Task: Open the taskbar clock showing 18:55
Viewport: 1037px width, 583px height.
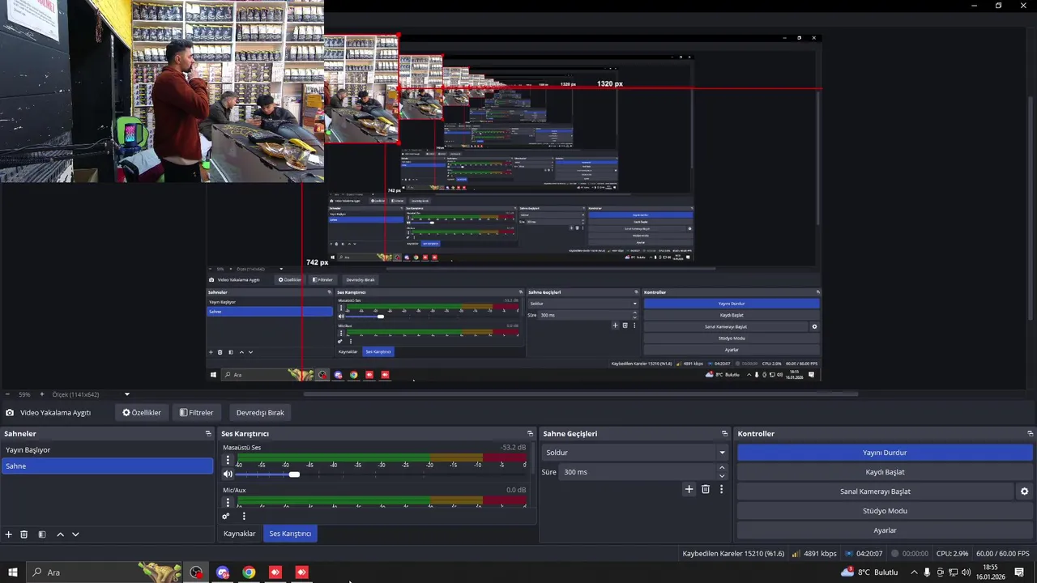Action: [990, 572]
